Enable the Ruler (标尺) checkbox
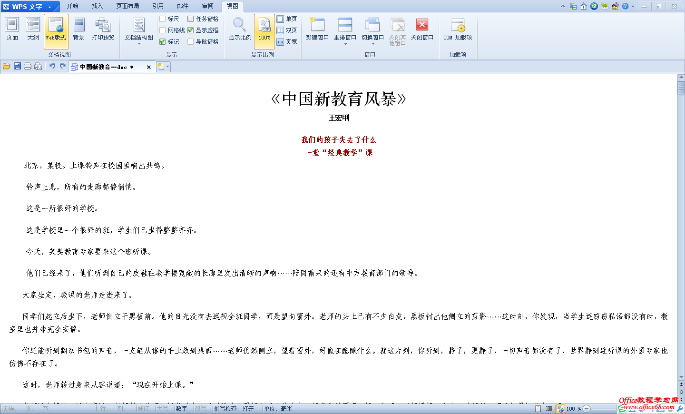 pos(163,19)
